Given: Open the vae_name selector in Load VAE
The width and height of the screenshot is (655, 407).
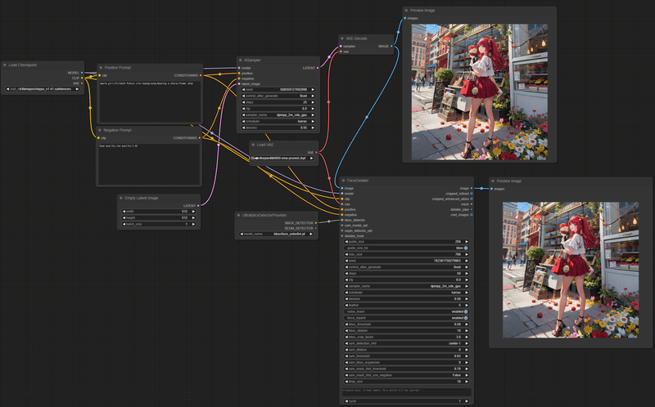Looking at the screenshot, I should [x=282, y=159].
